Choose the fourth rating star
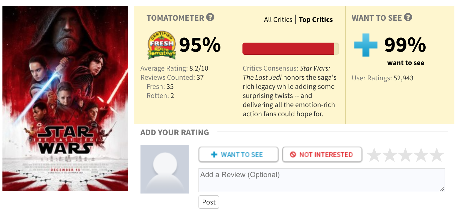This screenshot has width=455, height=213. (421, 155)
